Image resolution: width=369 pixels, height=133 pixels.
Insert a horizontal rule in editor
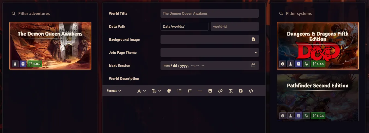pyautogui.click(x=200, y=91)
